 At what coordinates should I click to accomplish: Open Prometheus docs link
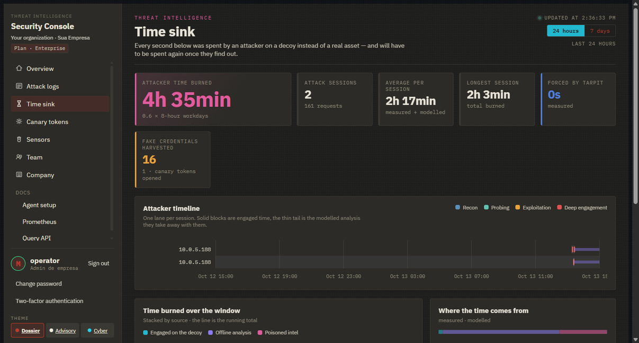coord(39,222)
